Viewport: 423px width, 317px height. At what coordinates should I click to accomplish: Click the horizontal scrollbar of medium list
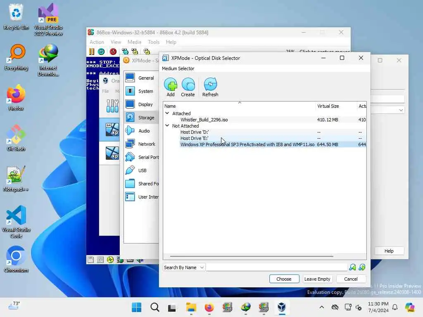(x=252, y=256)
